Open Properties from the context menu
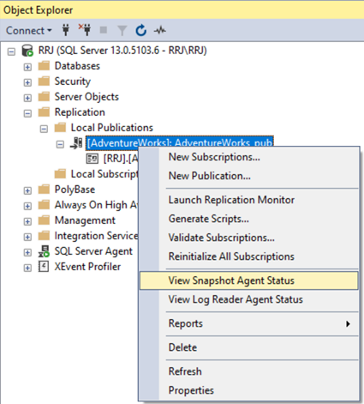Viewport: 364px width, 404px height. coord(248,390)
